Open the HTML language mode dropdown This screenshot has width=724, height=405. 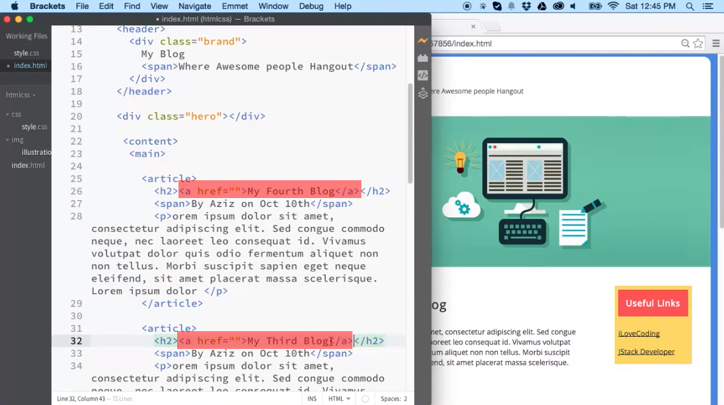click(x=339, y=399)
